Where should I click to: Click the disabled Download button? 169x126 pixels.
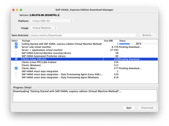coord(147,108)
